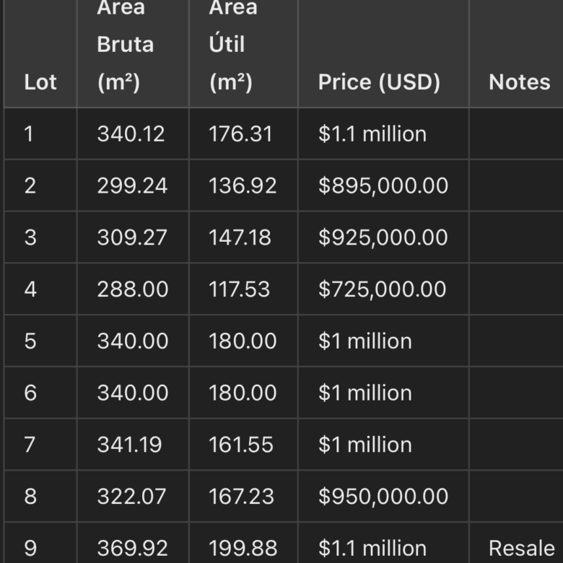
Task: Click the 369.92 area bruta cell
Action: pyautogui.click(x=133, y=549)
